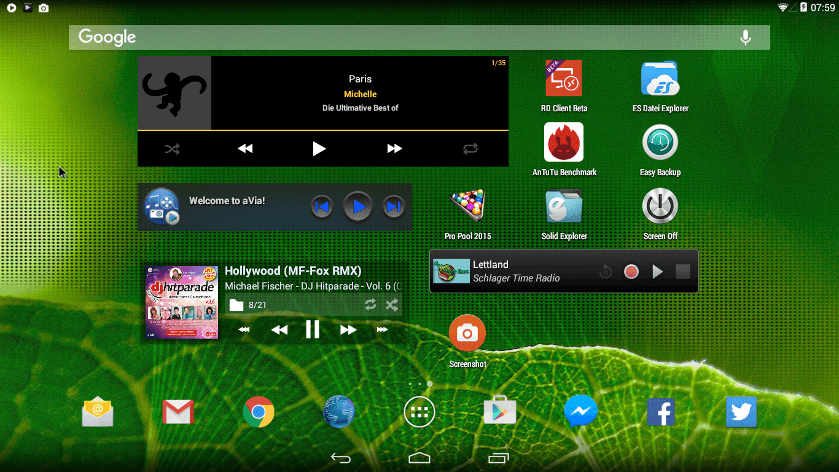Screen dimensions: 839x472
Task: Tap the rewind icon in radio widget
Action: click(606, 272)
